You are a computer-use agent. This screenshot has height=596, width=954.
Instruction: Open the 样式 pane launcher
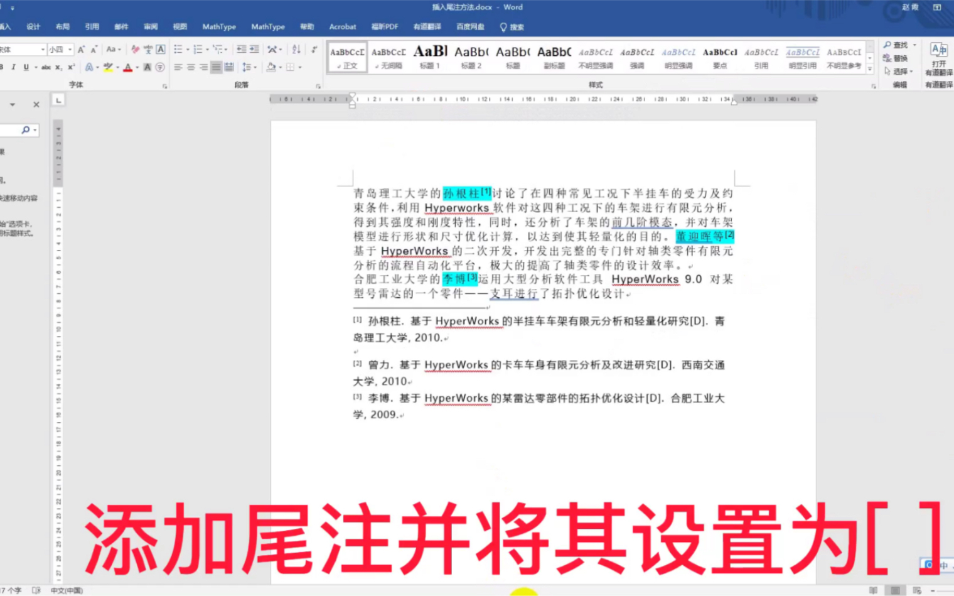(874, 86)
